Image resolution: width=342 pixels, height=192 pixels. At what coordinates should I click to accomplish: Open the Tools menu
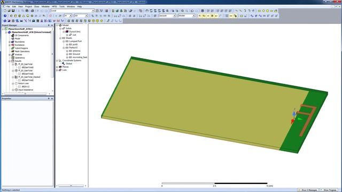[62, 6]
